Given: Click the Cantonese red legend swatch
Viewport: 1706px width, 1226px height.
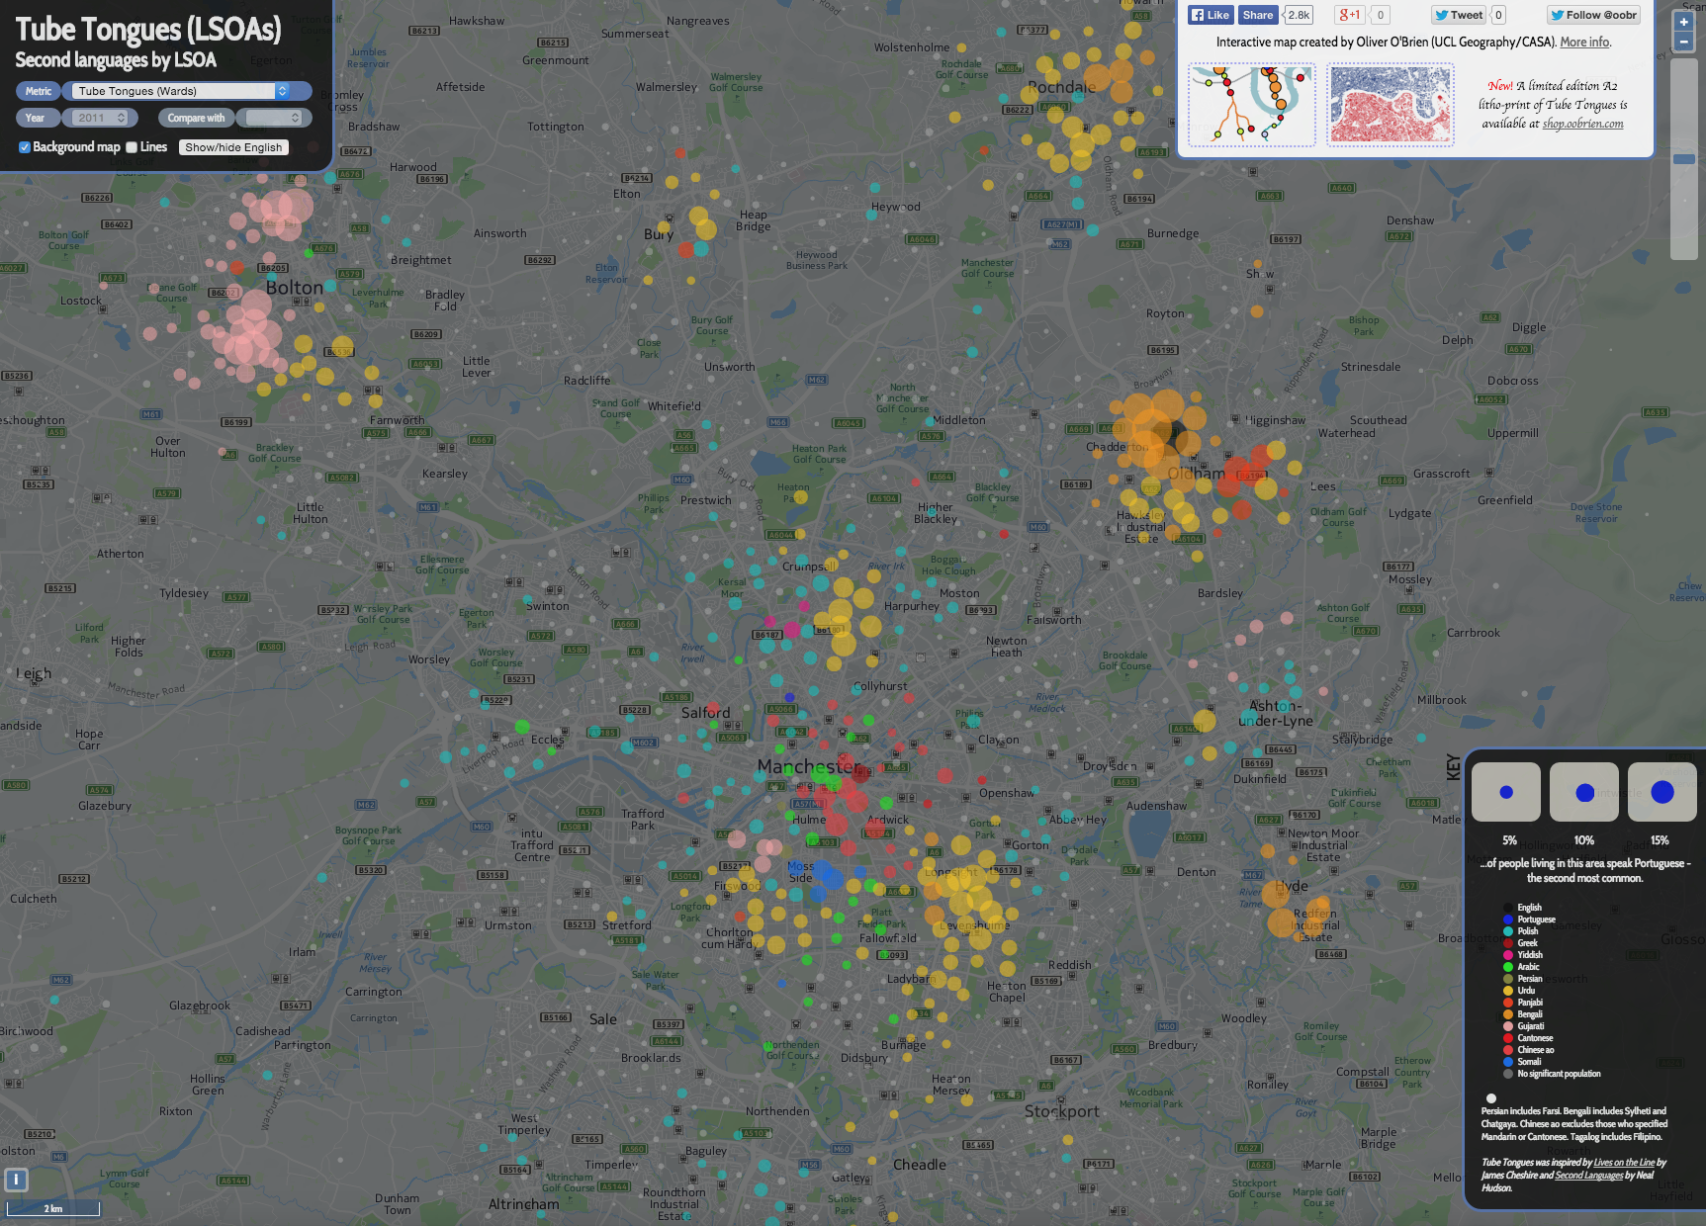Looking at the screenshot, I should coord(1508,1038).
